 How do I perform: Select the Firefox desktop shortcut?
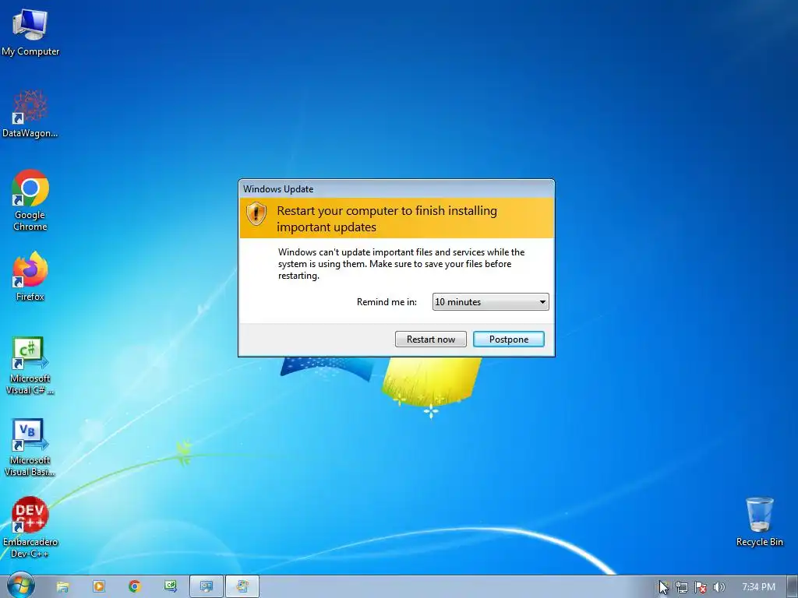point(30,276)
